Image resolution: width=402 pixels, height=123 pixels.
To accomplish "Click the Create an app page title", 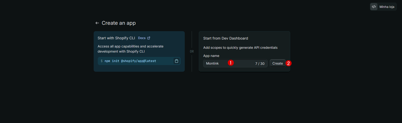I will (x=119, y=23).
